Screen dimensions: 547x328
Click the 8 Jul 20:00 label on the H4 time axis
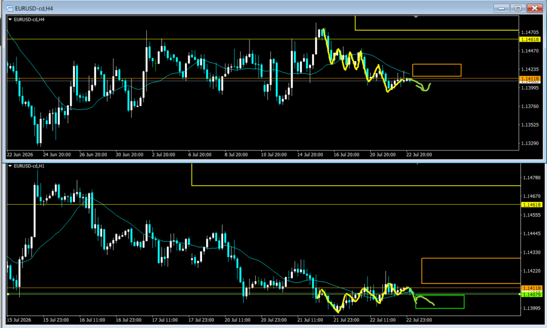pyautogui.click(x=236, y=155)
